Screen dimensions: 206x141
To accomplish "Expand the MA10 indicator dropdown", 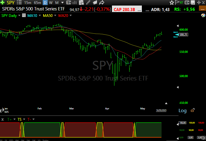I will pyautogui.click(x=40, y=15).
